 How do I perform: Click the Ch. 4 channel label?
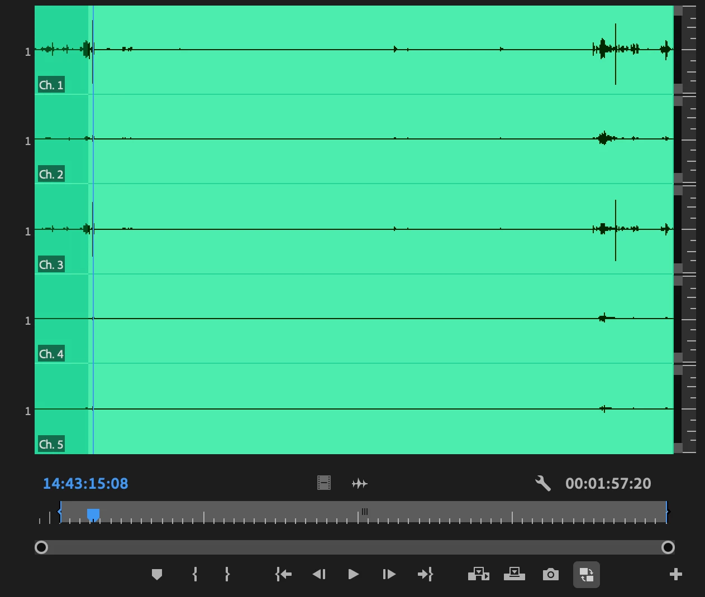coord(51,354)
